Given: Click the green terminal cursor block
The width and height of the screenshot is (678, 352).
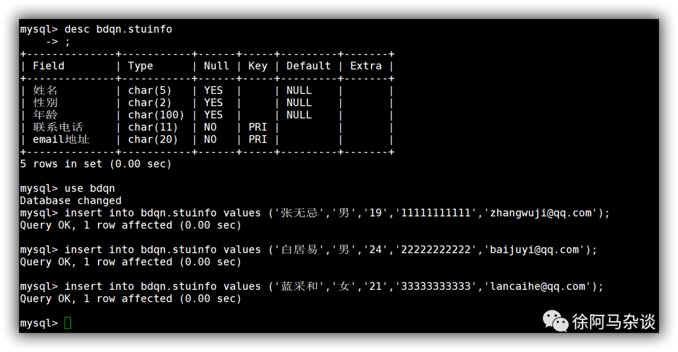Looking at the screenshot, I should click(67, 323).
